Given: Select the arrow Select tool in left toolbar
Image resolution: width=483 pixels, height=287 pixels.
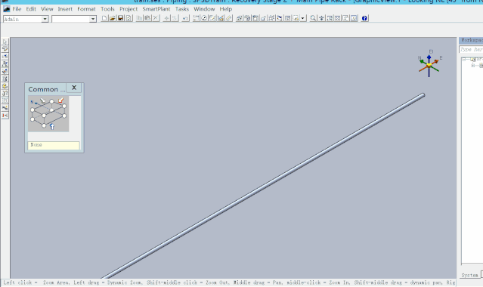Looking at the screenshot, I should [x=5, y=42].
